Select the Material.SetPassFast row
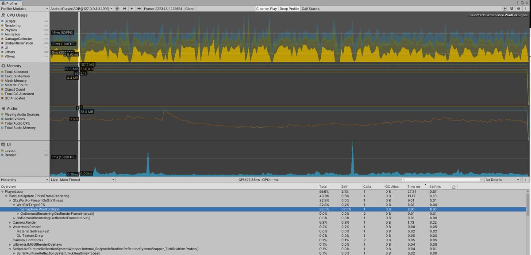The height and width of the screenshot is (255, 531). pos(264,231)
